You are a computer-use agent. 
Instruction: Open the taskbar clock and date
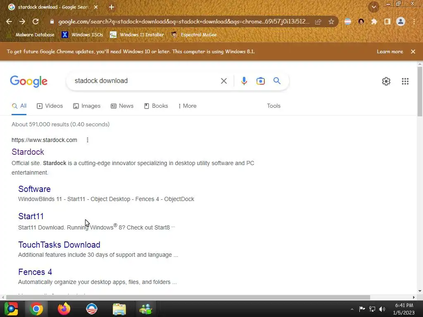pos(404,309)
